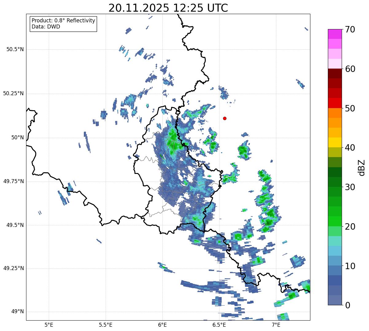This screenshot has width=369, height=331.
Task: Click the yellow colorbar segment at 40
Action: point(335,142)
